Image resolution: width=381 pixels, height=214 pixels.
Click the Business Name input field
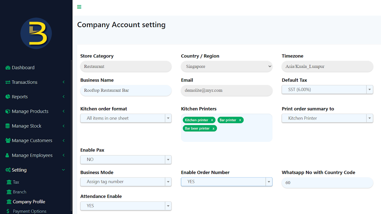click(x=126, y=91)
